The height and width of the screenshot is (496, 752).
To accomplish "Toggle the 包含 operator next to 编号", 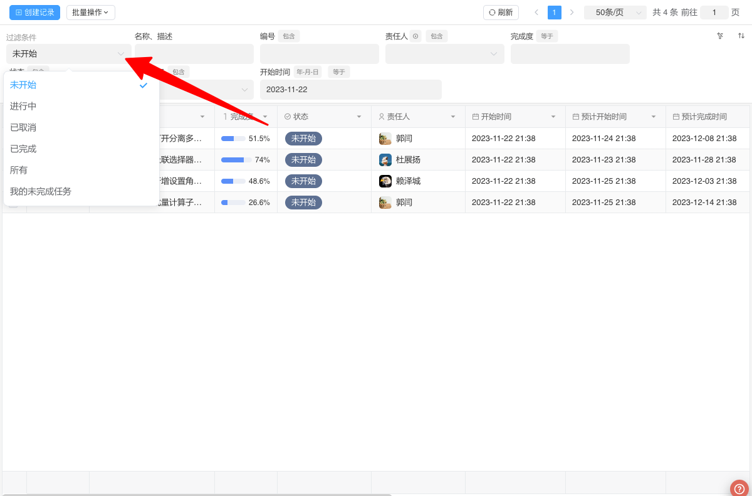I will 289,36.
